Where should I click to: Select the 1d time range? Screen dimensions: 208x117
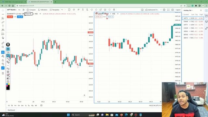[x=9, y=106]
